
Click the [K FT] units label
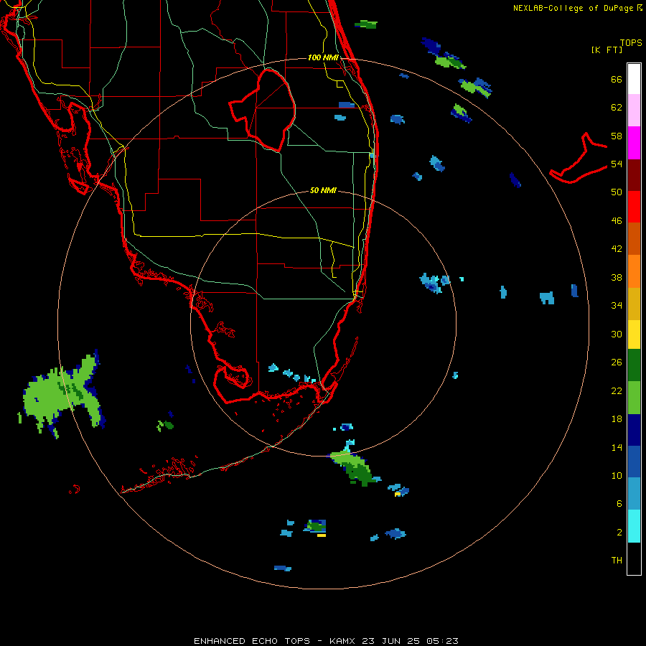point(607,50)
